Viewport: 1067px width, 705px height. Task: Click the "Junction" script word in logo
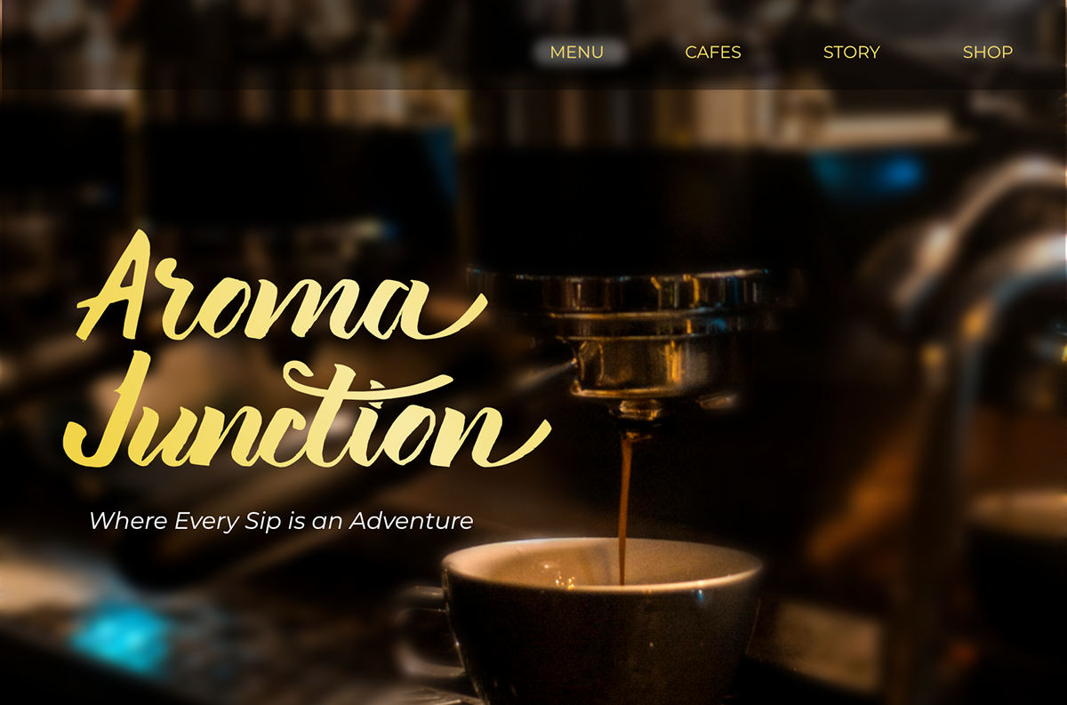pos(307,413)
